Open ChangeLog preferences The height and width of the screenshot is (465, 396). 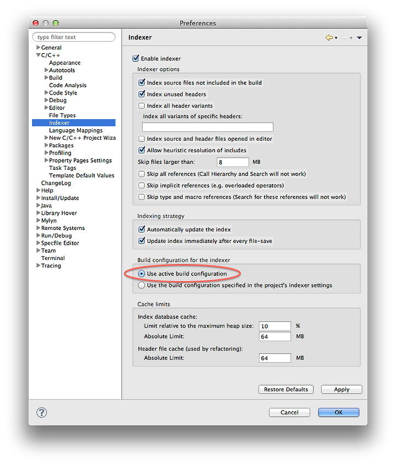(x=56, y=183)
